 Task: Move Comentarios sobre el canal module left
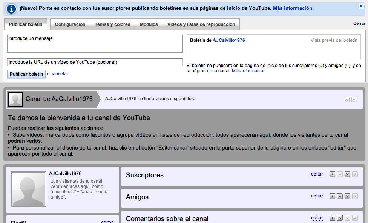(x=332, y=218)
